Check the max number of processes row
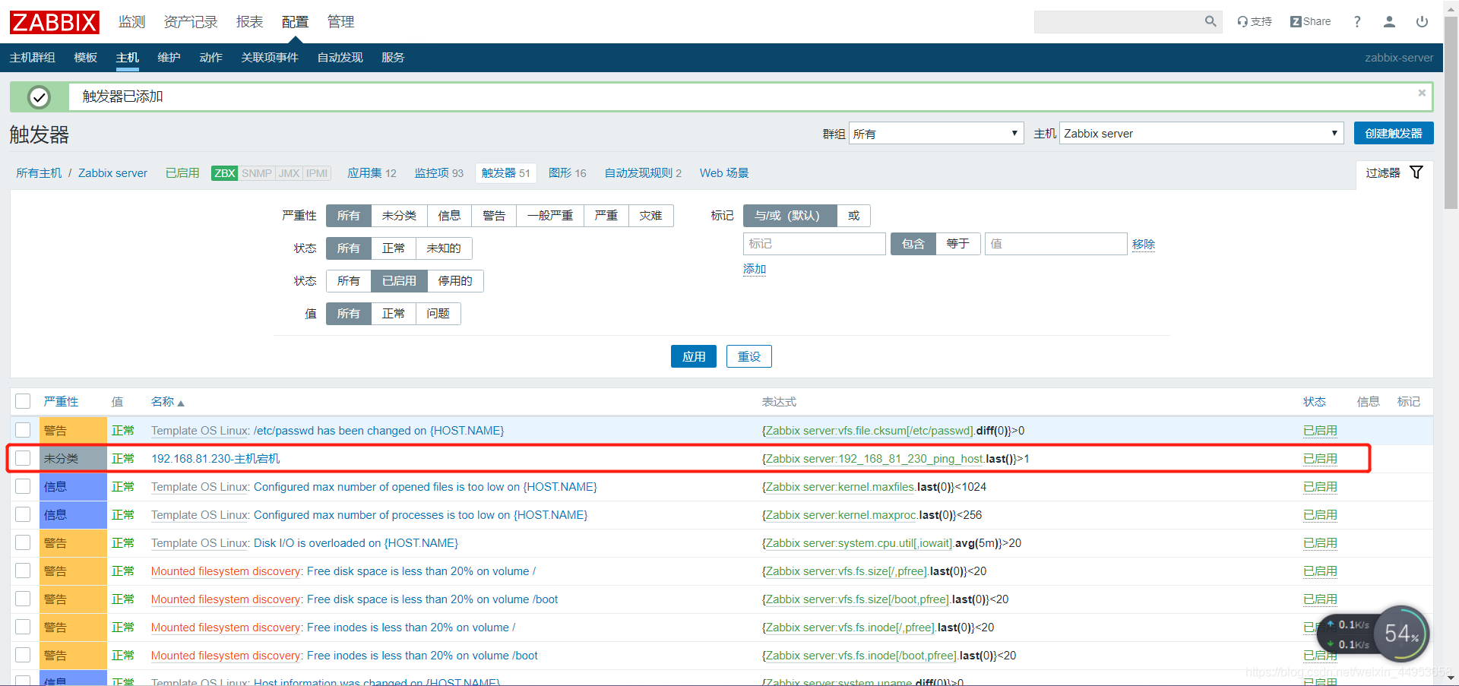 point(23,514)
